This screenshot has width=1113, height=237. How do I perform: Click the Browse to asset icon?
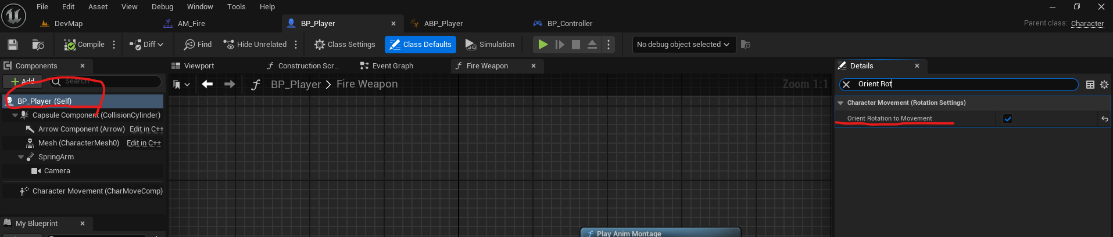(x=38, y=45)
